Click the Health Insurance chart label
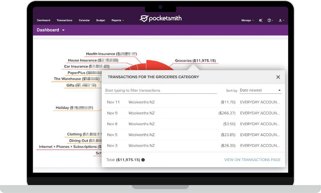Viewport: 321px width, 193px height. coord(111,54)
